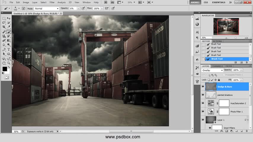Screen dimensions: 253x142
Task: Select the Rectangular Marquee tool
Action: [4, 18]
